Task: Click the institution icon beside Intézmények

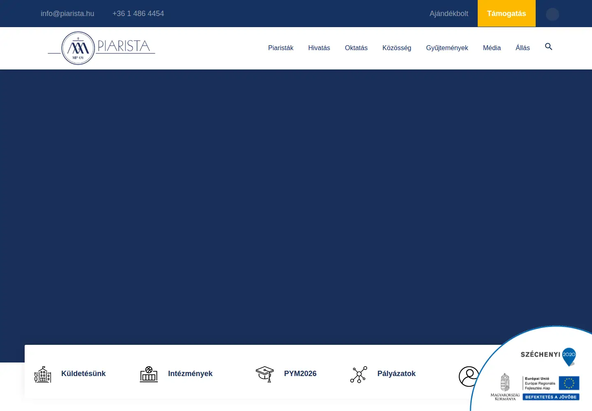Action: [149, 374]
